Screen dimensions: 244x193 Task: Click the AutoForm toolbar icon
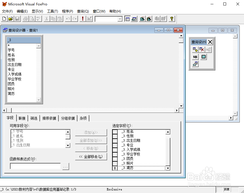pos(157,19)
